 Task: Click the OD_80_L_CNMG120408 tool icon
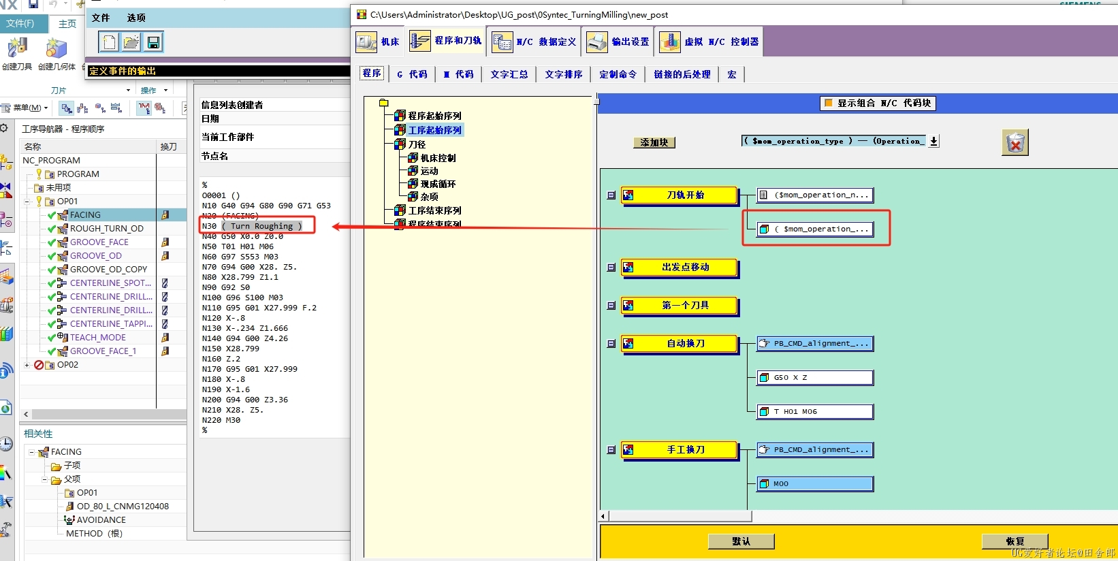point(69,507)
